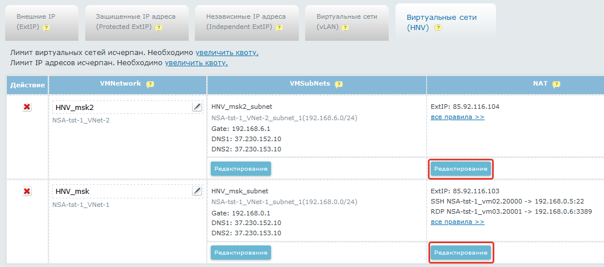
Task: Click увеличить квоту link for IP addresses limit
Action: tap(196, 62)
